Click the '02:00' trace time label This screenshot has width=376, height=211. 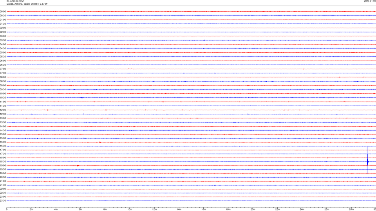coord(3,28)
